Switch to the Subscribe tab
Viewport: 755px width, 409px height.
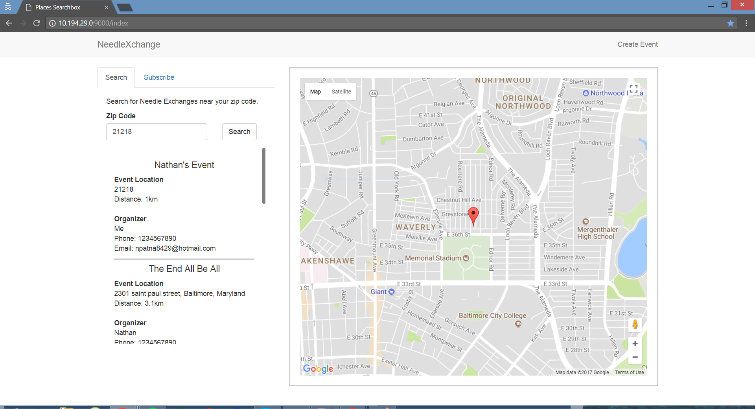coord(159,77)
